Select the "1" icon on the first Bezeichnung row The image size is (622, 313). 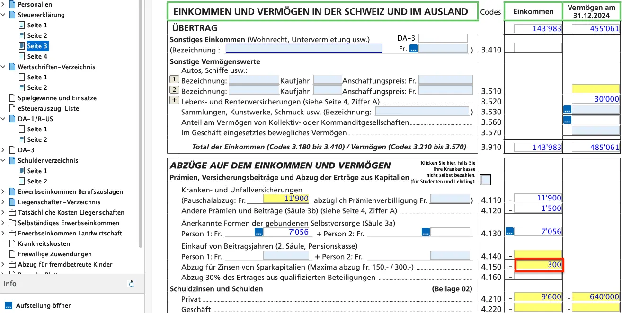[174, 79]
